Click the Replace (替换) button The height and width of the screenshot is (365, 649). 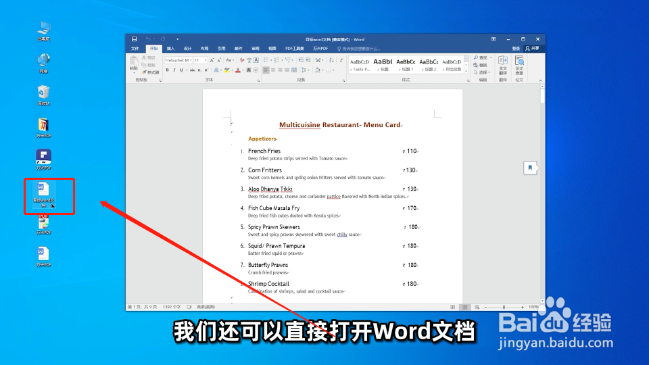[481, 65]
